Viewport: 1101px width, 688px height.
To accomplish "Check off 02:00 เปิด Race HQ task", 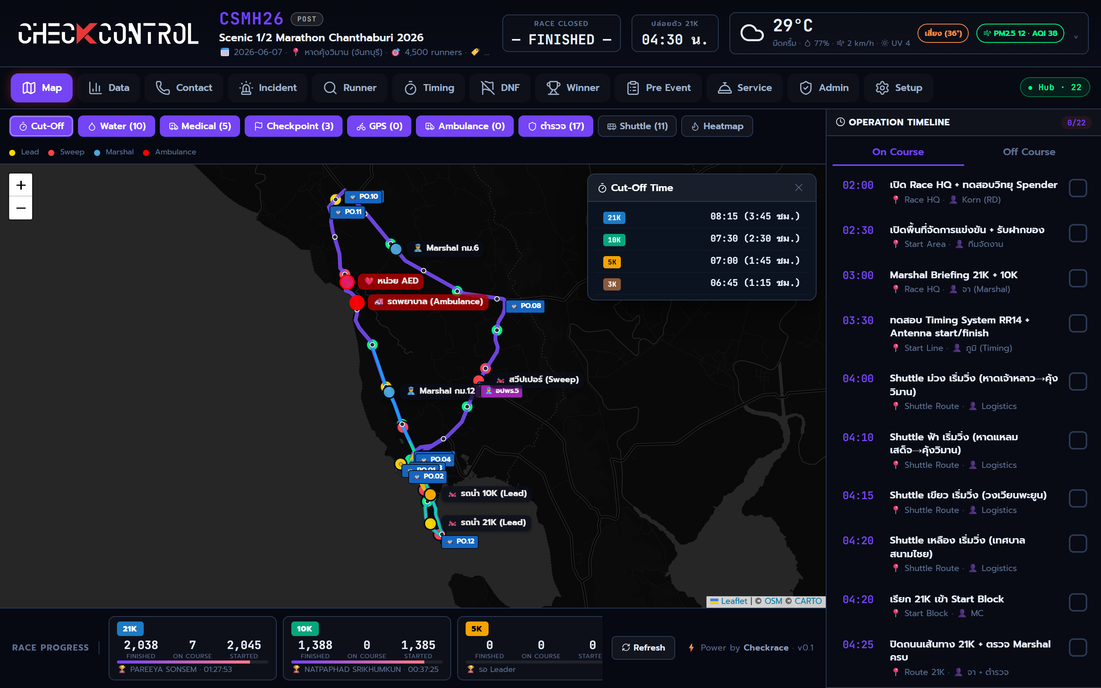I will pos(1078,188).
